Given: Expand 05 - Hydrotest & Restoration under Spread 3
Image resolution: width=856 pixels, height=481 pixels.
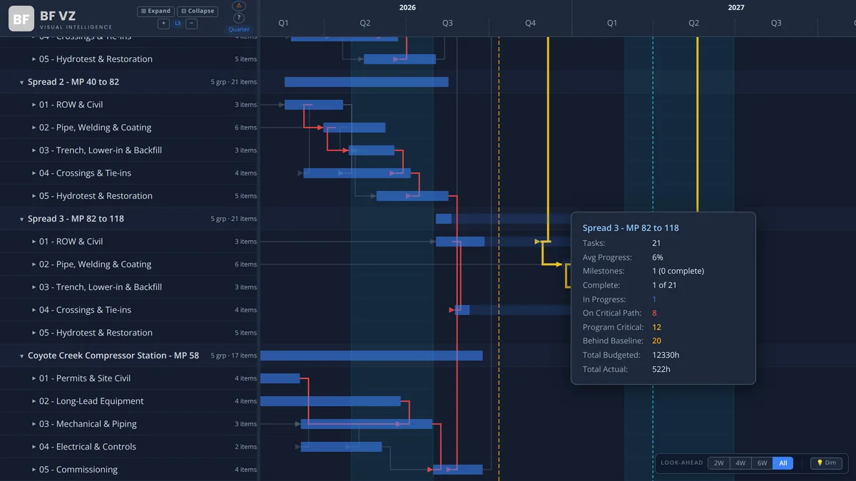Looking at the screenshot, I should click(34, 333).
